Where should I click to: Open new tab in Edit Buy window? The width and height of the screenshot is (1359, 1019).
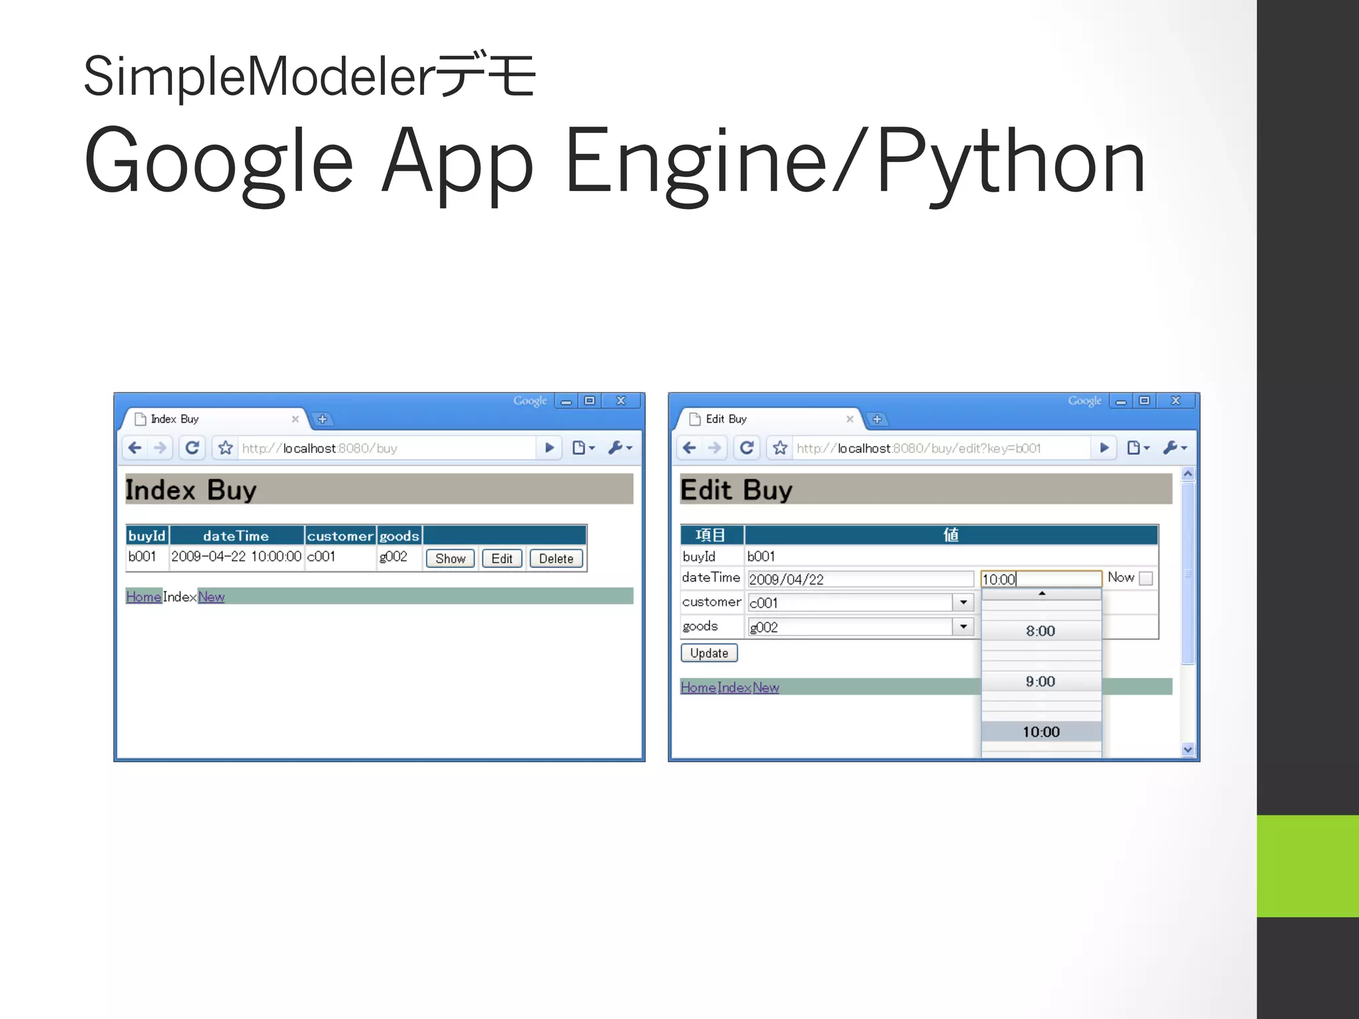tap(877, 419)
